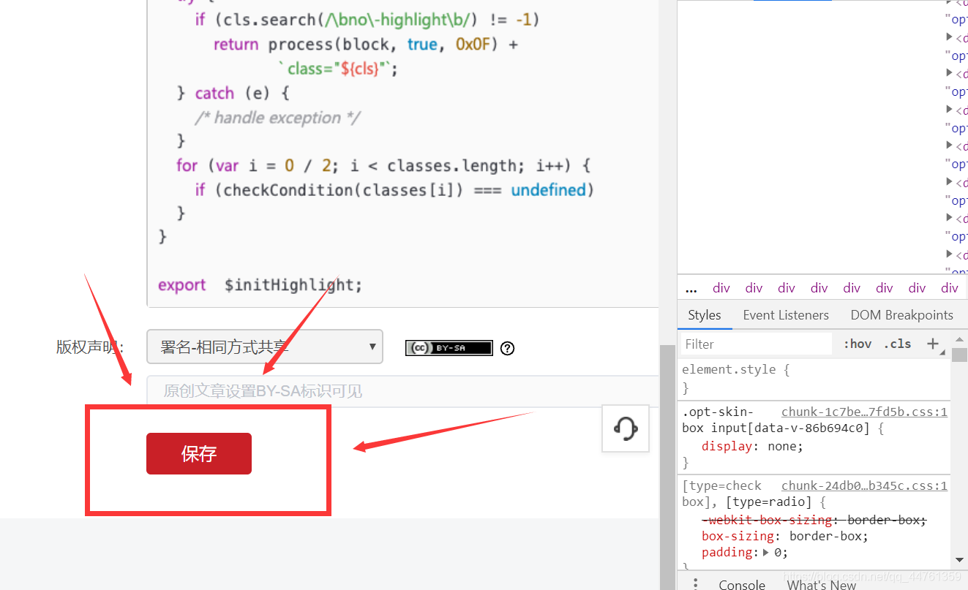This screenshot has height=590, width=968.
Task: Open the 署名-相同方式共享 copyright dropdown
Action: tap(265, 347)
